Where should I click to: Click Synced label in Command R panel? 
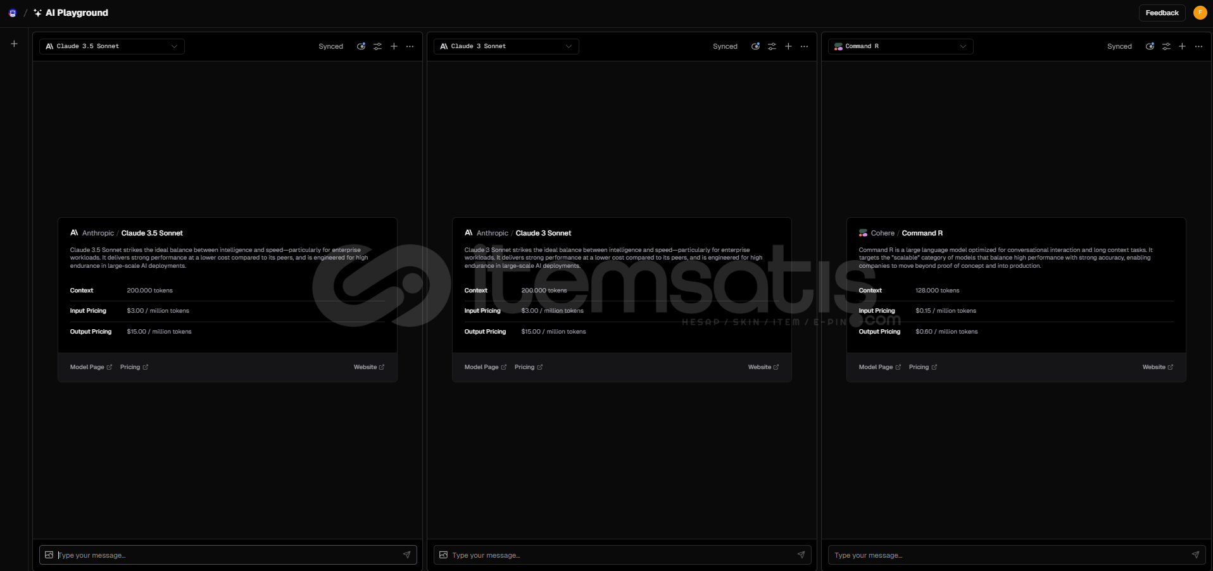1119,46
